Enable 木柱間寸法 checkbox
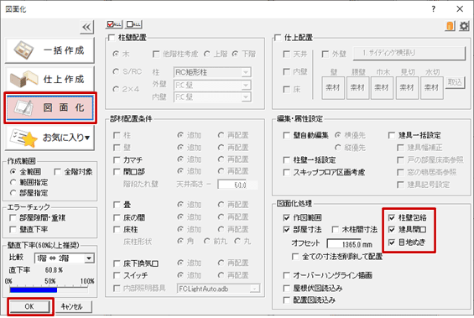The image size is (474, 318). pos(335,230)
